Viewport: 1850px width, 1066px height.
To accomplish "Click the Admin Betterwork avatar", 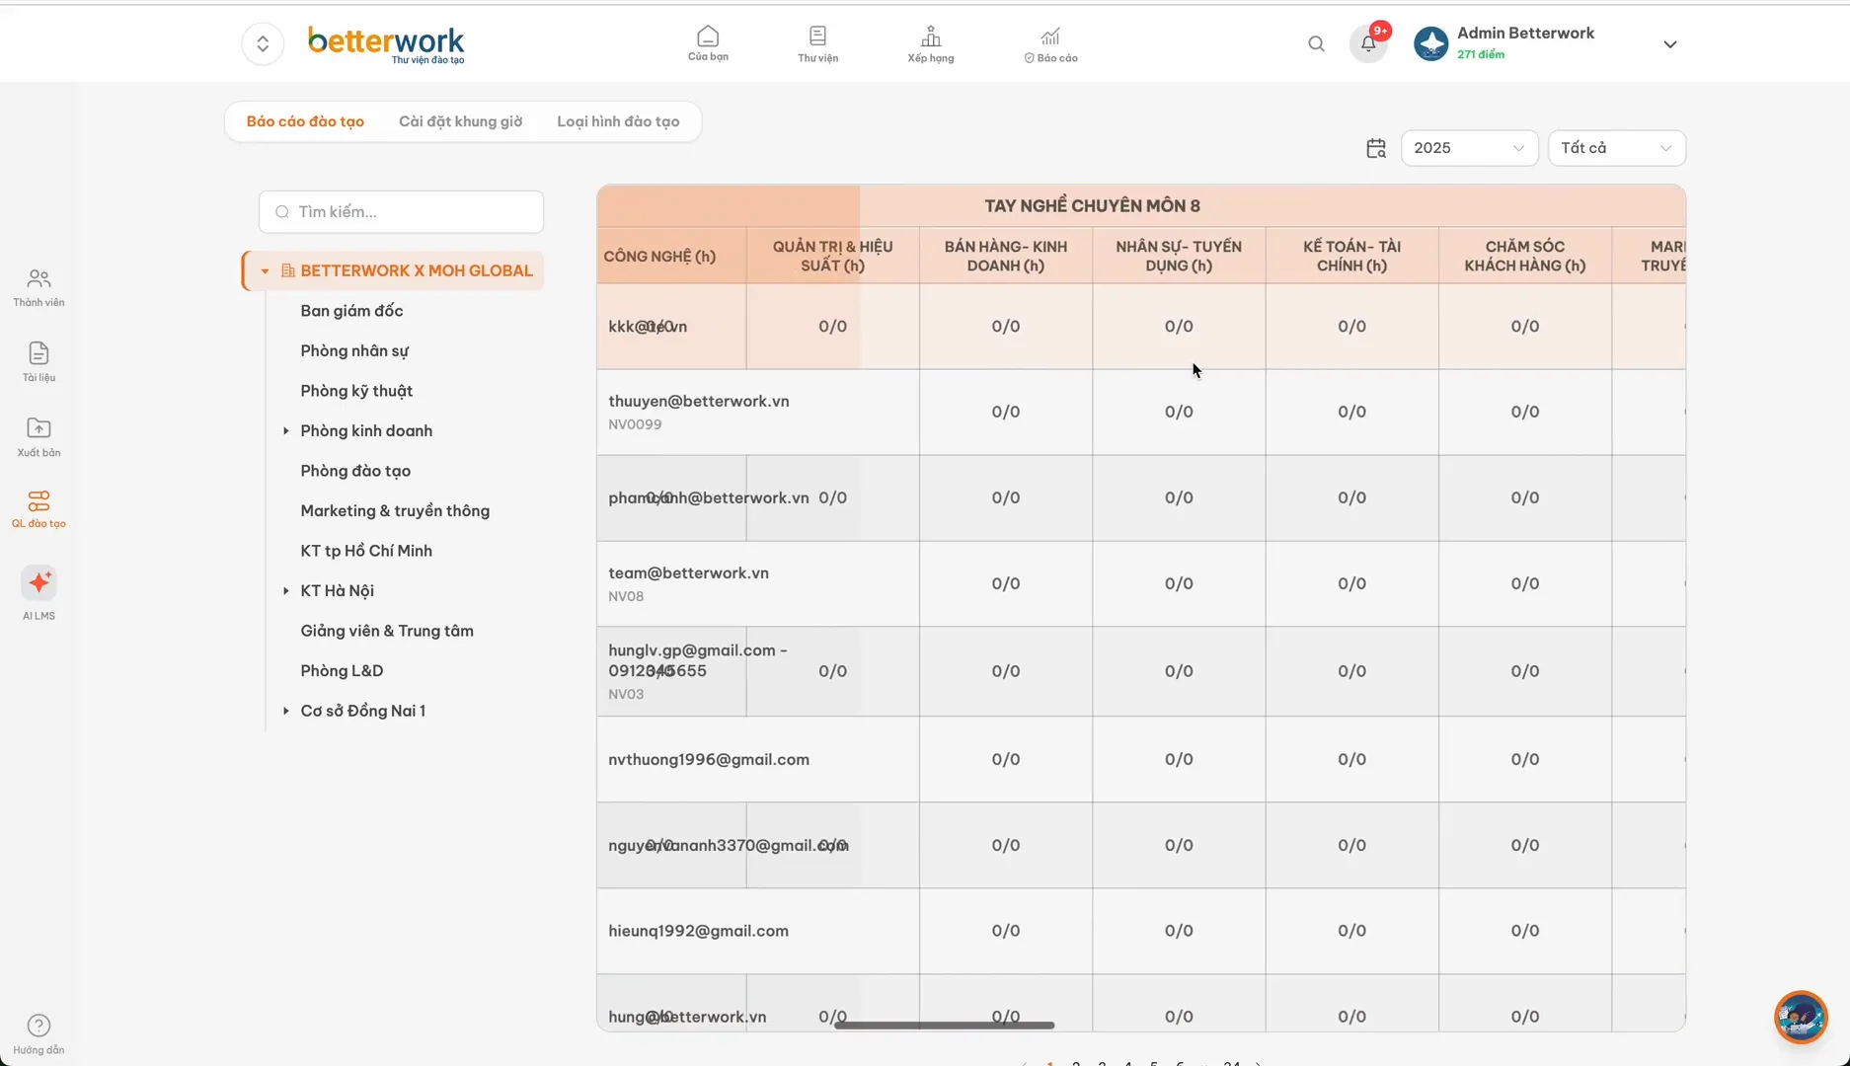I will point(1430,43).
